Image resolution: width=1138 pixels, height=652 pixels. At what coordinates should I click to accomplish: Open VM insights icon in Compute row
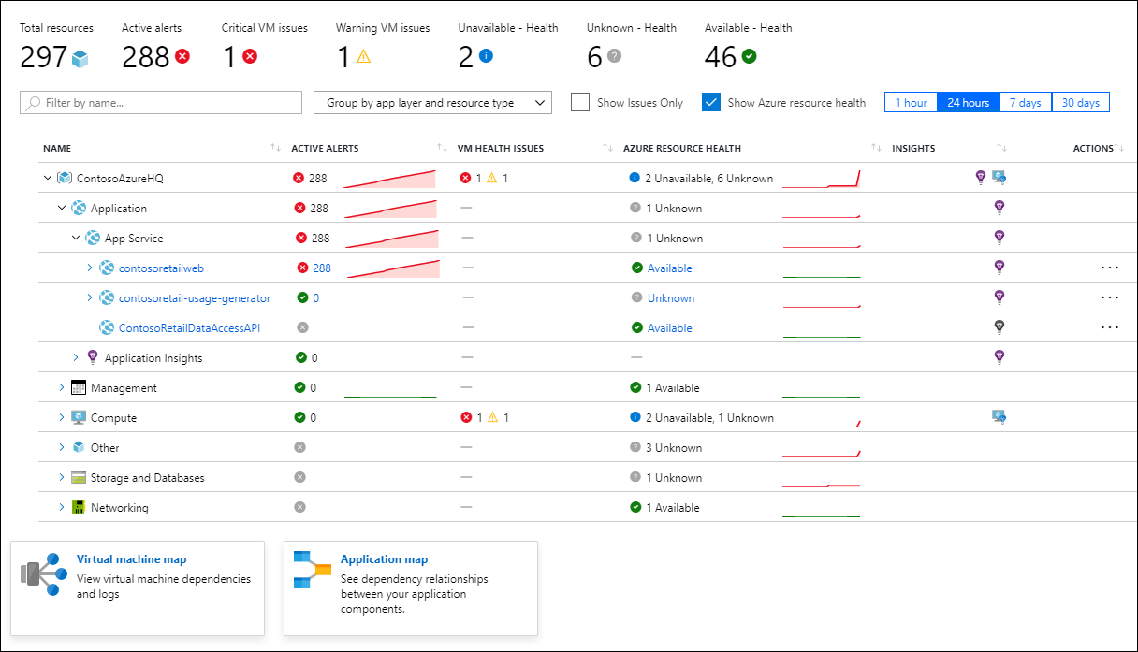pyautogui.click(x=999, y=417)
